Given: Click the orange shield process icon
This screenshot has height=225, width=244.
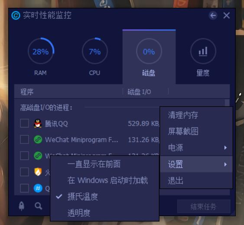Looking at the screenshot, I should [x=38, y=172].
